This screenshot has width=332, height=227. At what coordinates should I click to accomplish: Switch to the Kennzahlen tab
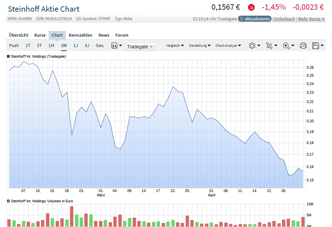(81, 35)
